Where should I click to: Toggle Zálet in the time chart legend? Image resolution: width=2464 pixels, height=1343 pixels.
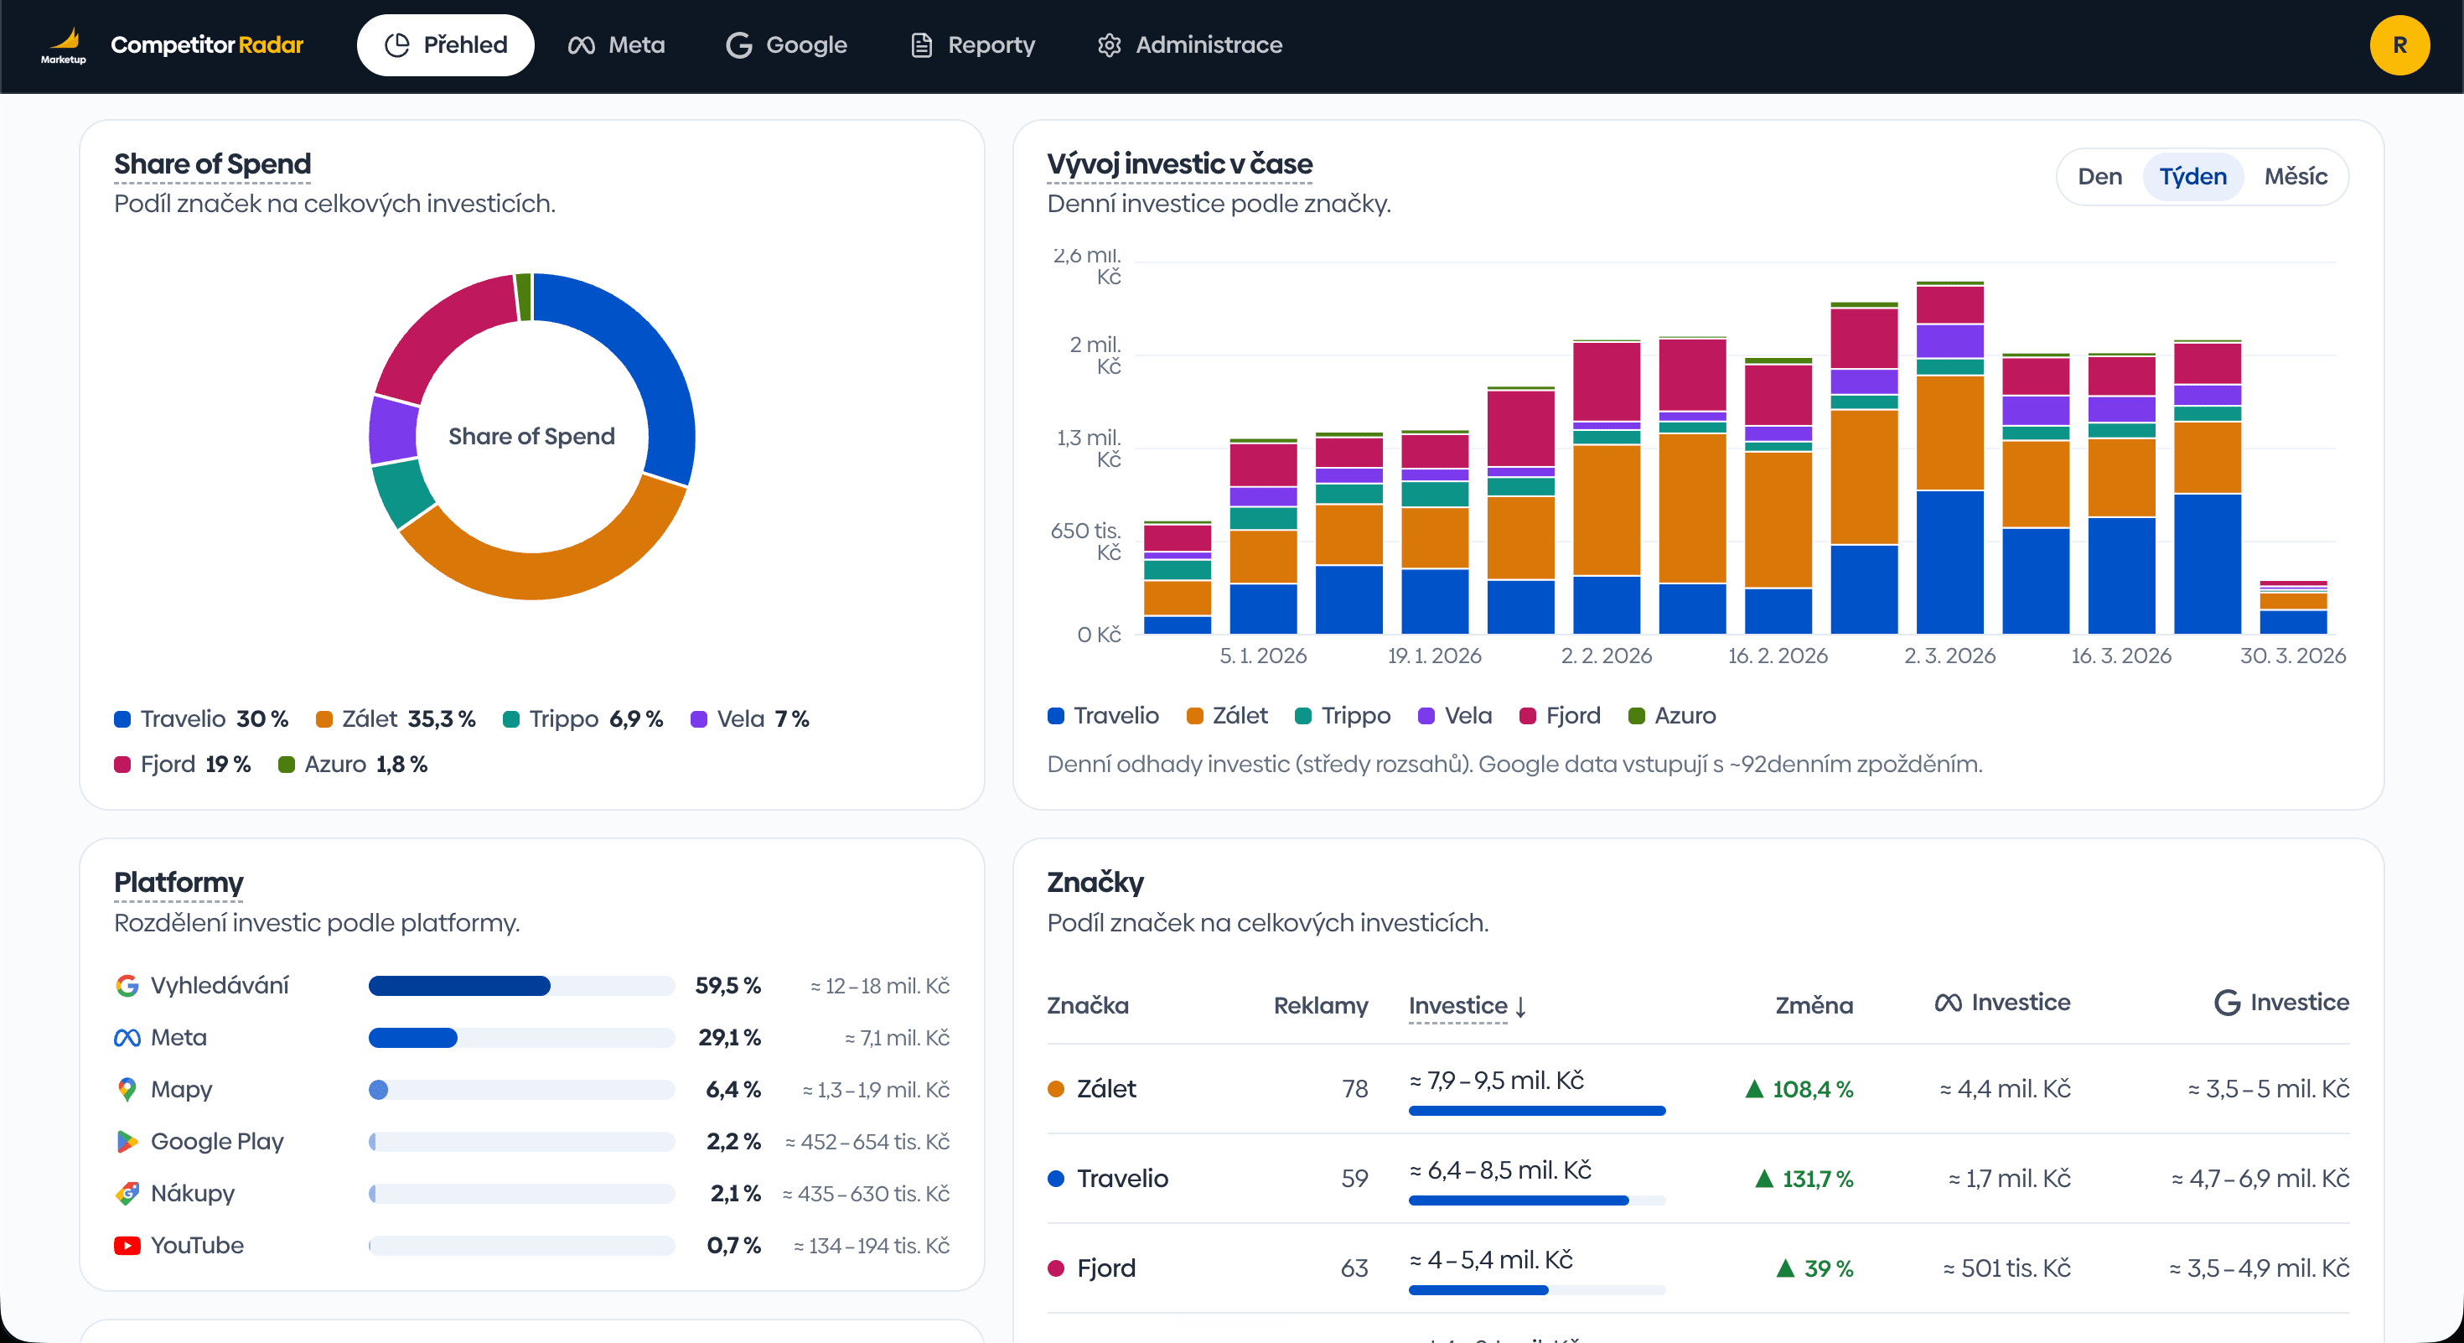pyautogui.click(x=1227, y=715)
